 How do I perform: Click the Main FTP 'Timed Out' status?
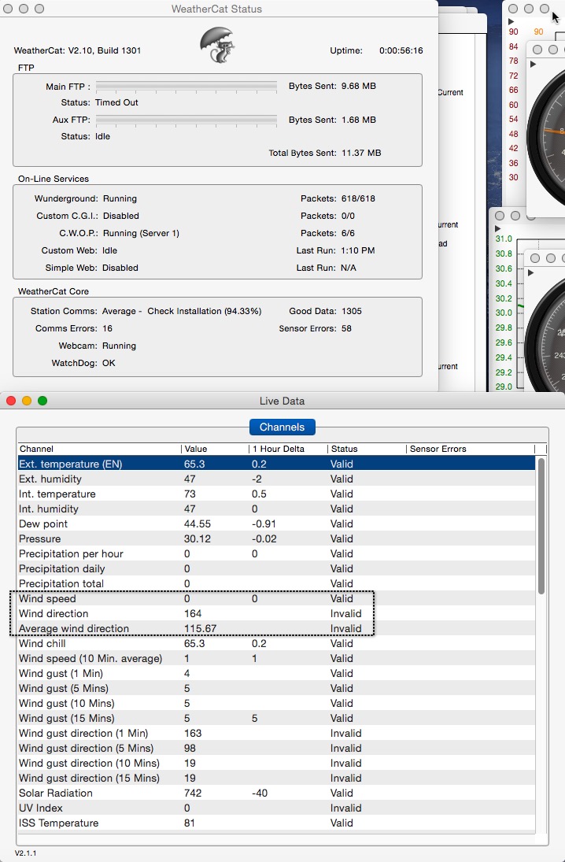(116, 102)
